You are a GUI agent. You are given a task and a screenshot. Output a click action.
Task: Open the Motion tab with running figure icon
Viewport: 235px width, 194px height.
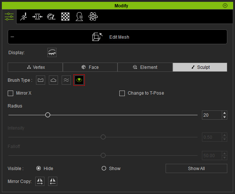point(23,17)
